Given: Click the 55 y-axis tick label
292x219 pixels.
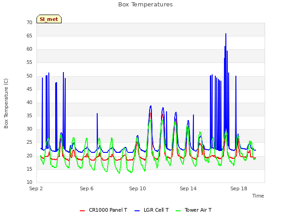Looking at the screenshot, I should (29, 63).
